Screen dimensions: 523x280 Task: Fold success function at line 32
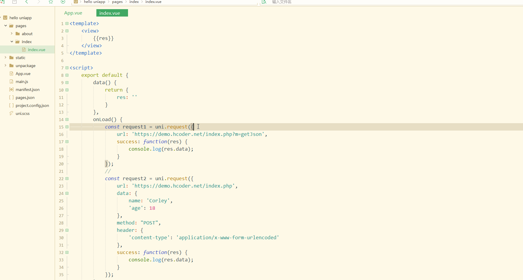click(67, 253)
